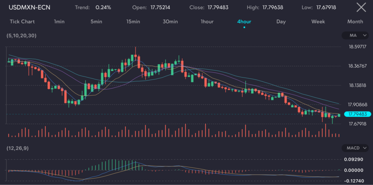The image size is (373, 185).
Task: Click the 18.59717 price axis label
Action: 358,47
